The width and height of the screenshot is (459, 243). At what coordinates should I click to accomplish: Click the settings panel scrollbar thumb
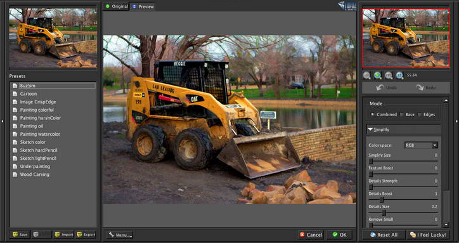pyautogui.click(x=446, y=147)
